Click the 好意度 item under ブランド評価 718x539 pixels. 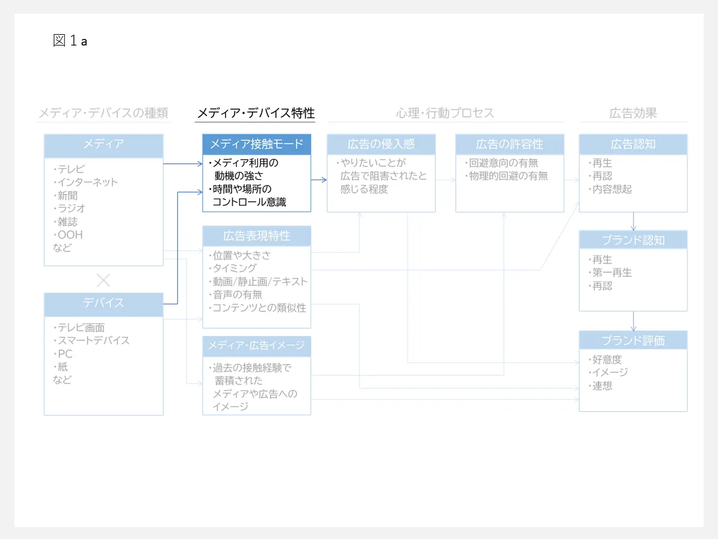(607, 360)
